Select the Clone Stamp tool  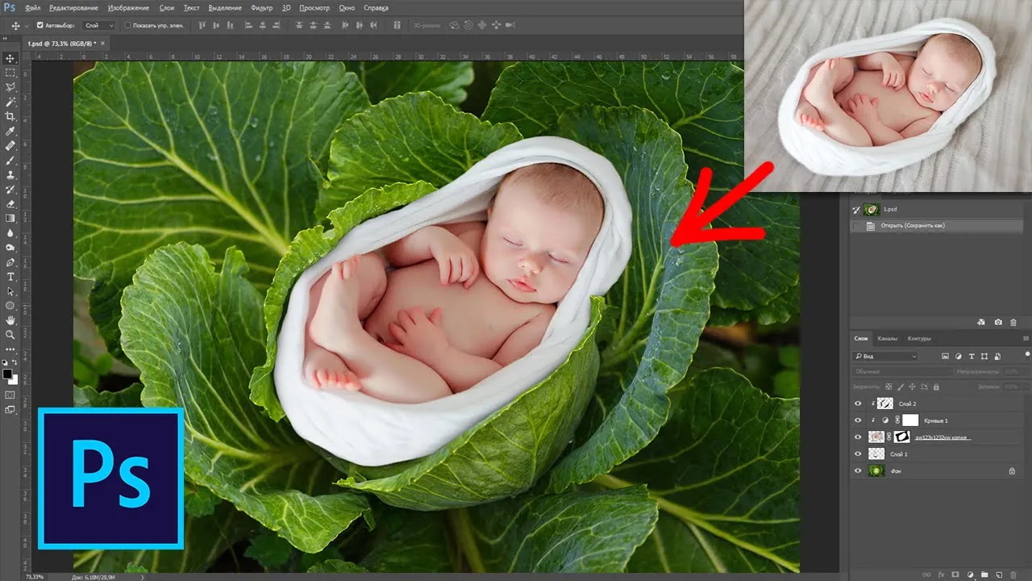[x=10, y=175]
